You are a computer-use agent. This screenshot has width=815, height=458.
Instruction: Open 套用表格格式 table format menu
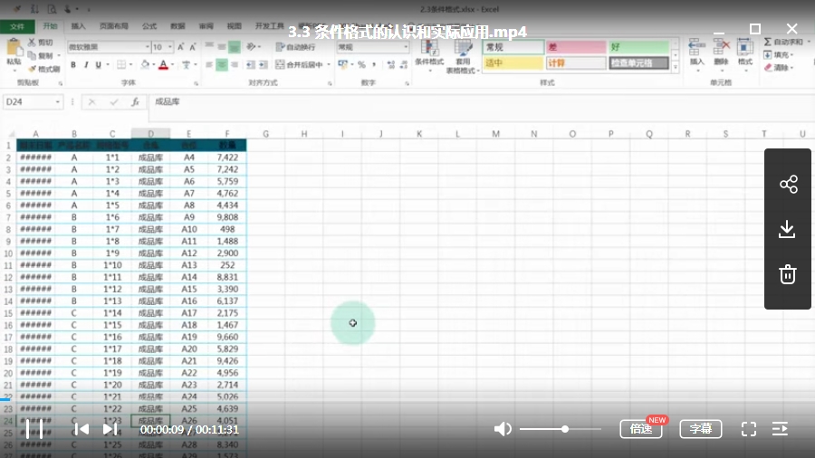click(x=463, y=56)
